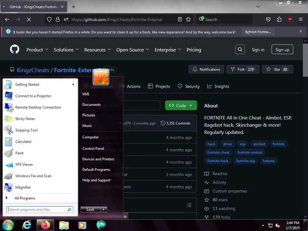
Task: Open Magnifier from Start menu
Action: click(40, 187)
